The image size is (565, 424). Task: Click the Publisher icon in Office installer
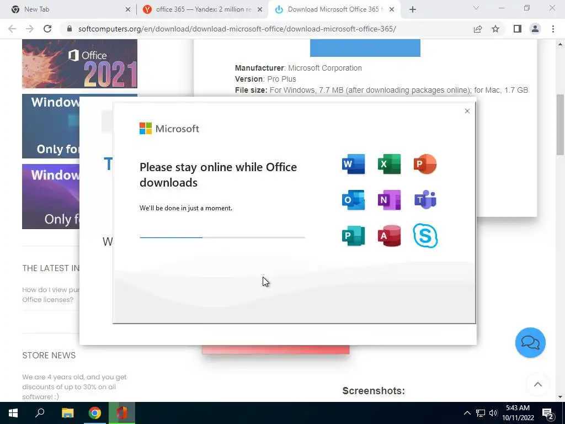pos(353,236)
